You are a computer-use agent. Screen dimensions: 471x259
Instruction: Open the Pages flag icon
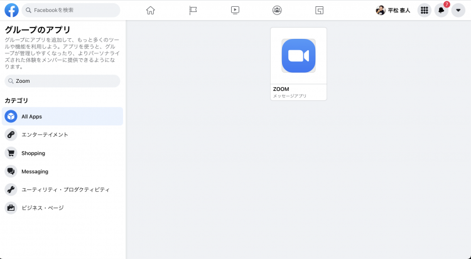click(193, 10)
